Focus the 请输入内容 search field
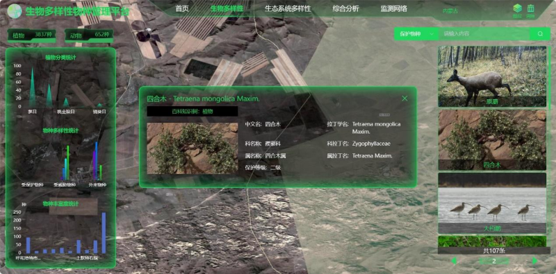The image size is (556, 274). [x=484, y=34]
